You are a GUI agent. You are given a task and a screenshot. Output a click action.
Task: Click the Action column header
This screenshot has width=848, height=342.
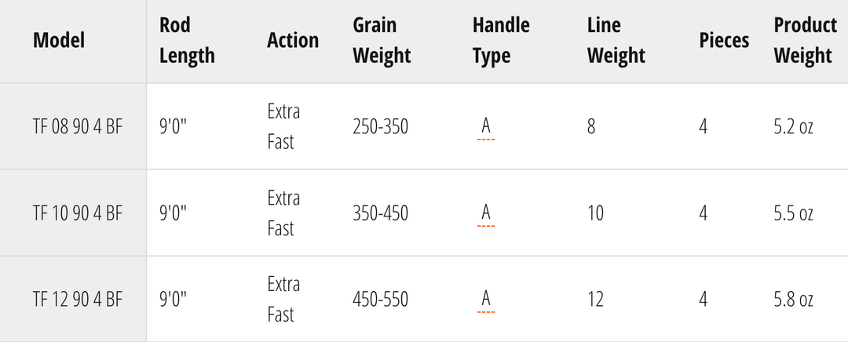point(293,41)
